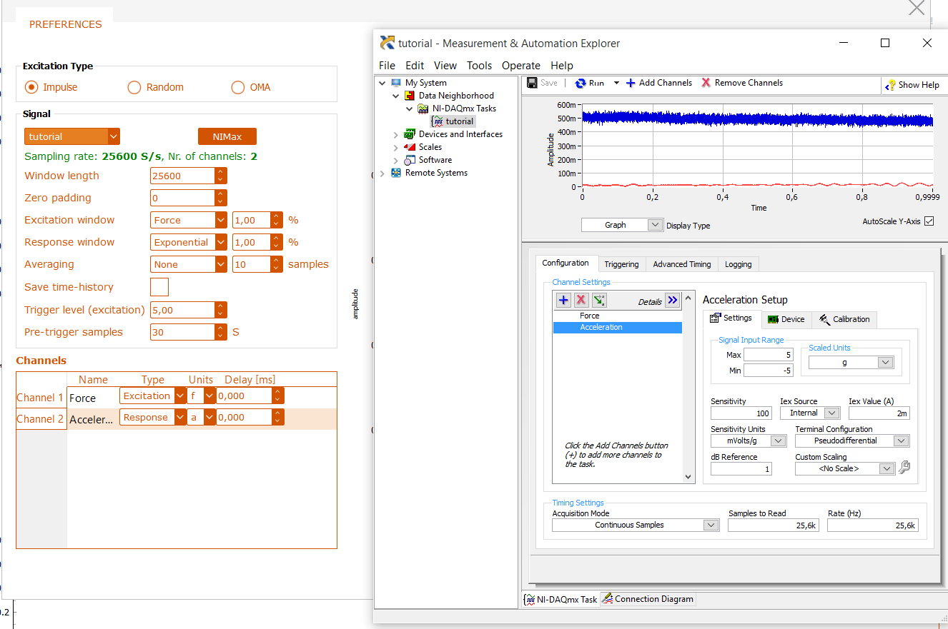Click the Remove Channels red X icon
Viewport: 948px width, 629px height.
(x=706, y=83)
